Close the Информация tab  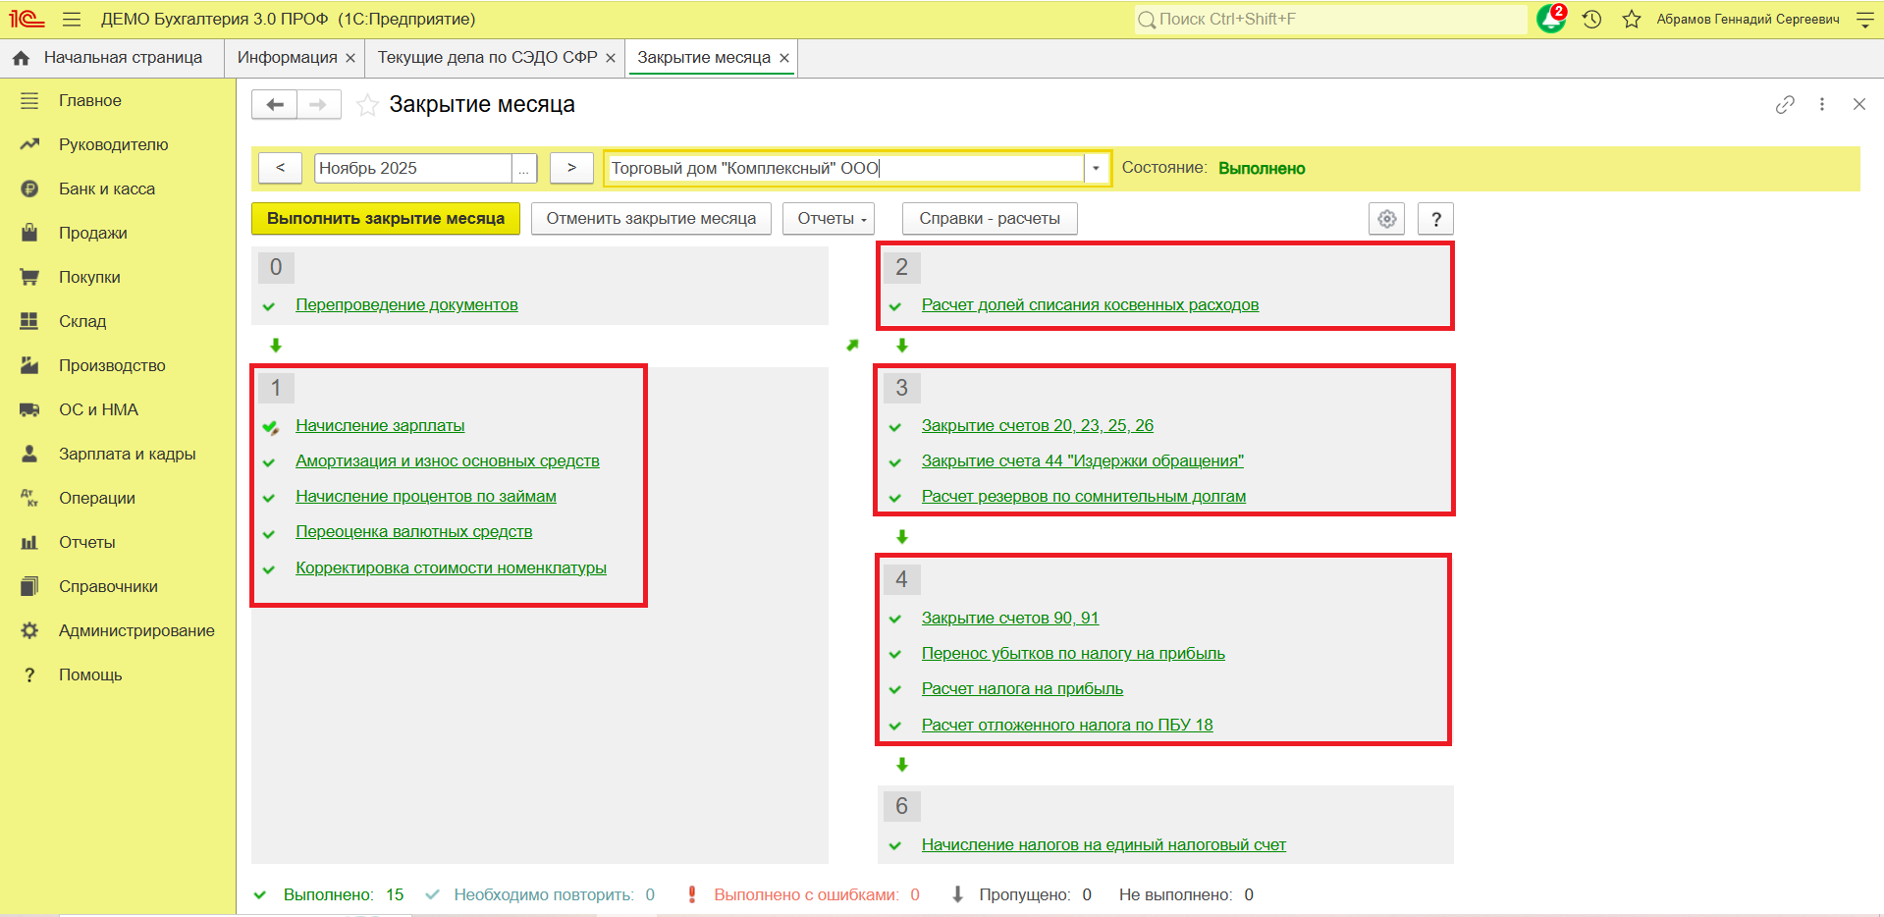(350, 58)
